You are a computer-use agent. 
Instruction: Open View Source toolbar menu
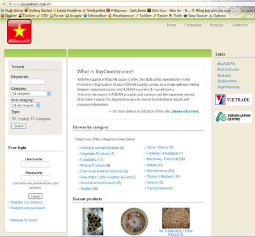click(x=195, y=16)
